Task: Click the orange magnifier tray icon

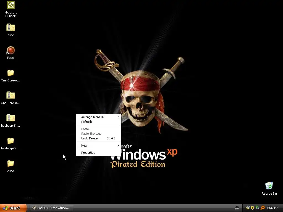Action: (x=263, y=208)
